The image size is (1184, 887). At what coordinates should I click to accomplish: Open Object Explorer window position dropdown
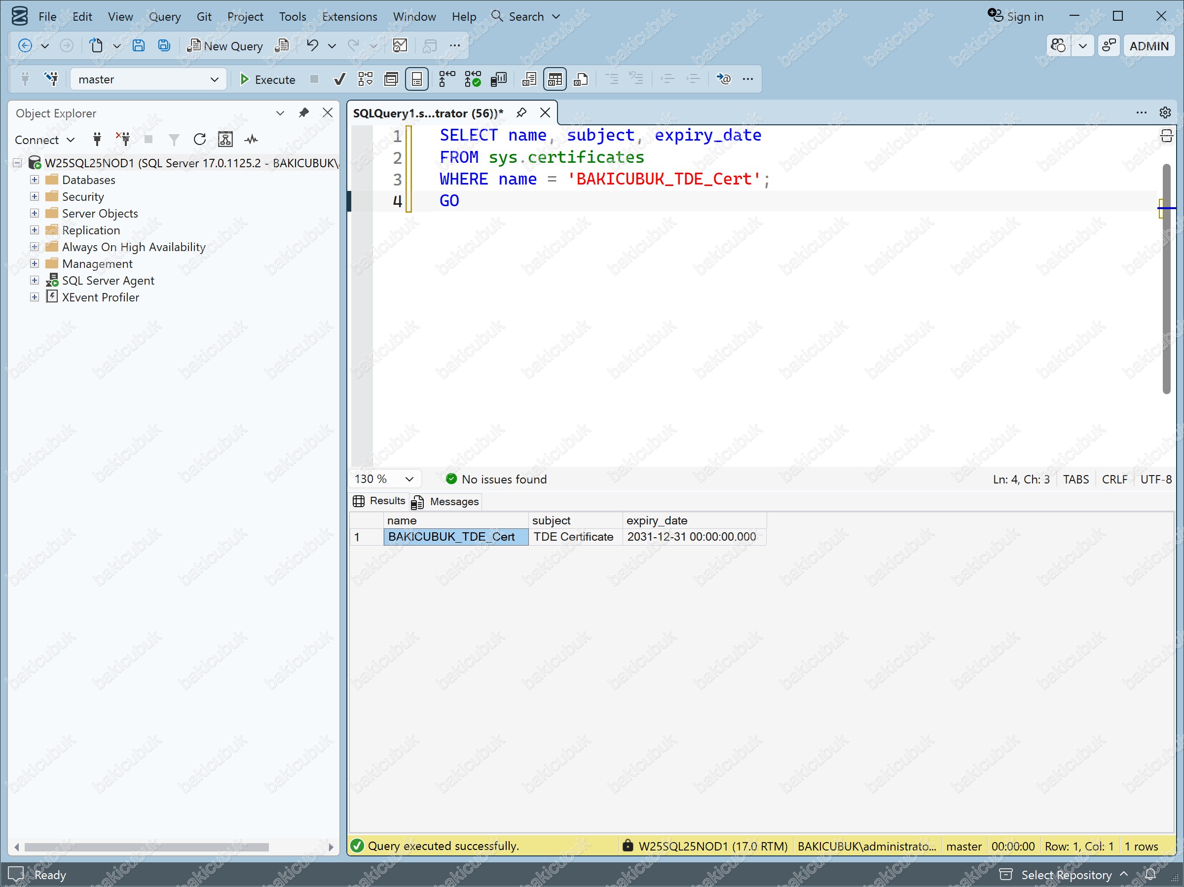(280, 113)
